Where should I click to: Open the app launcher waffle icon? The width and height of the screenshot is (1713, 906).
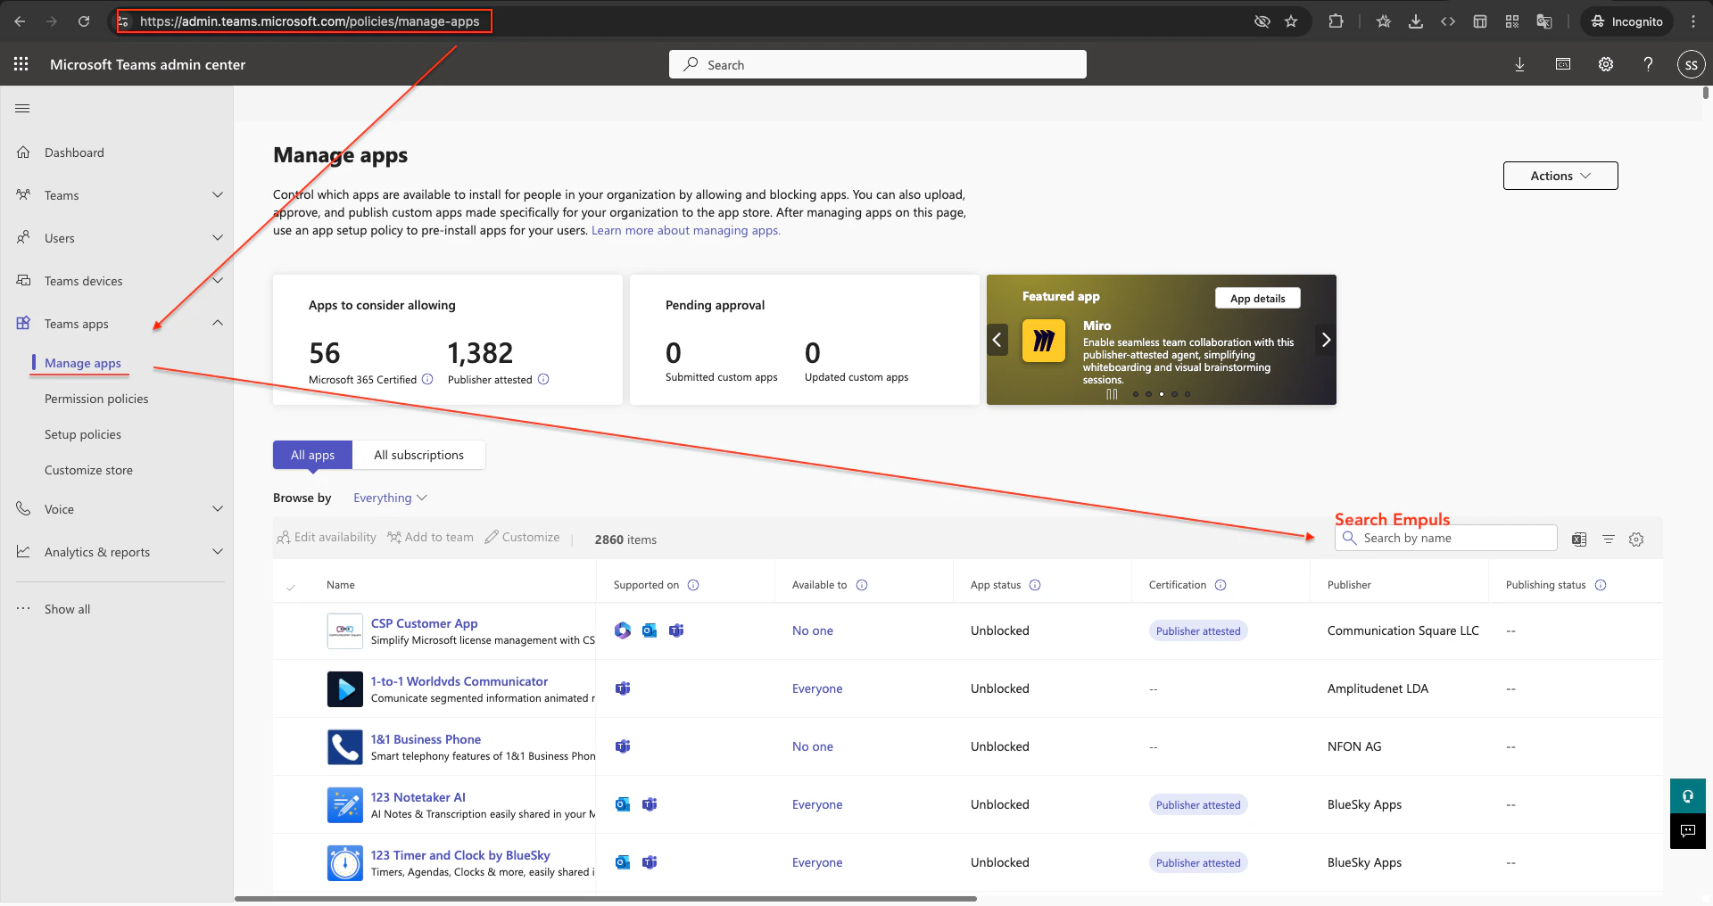21,64
